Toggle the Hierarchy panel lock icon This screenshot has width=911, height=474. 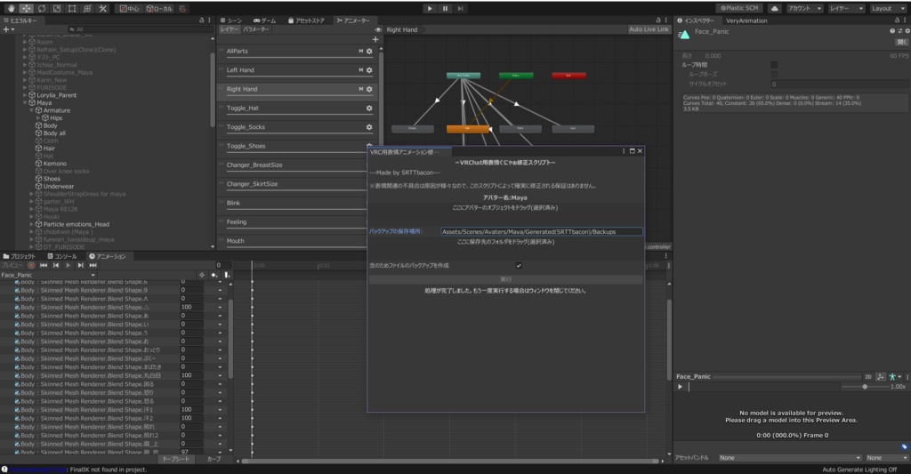202,20
